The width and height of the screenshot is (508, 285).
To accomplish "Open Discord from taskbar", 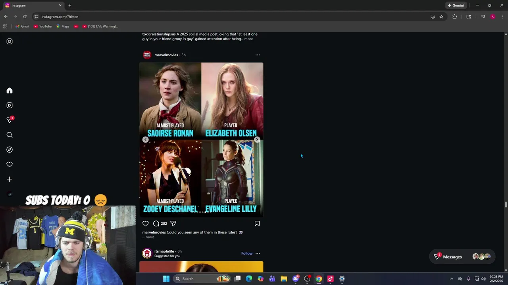I will point(295,279).
